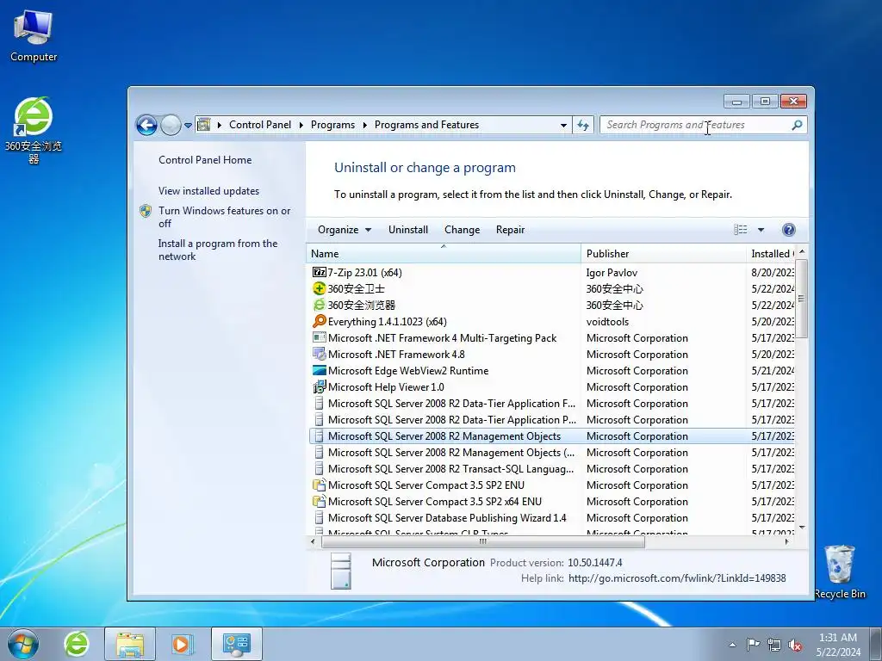Click Change in the toolbar
The image size is (882, 661).
click(x=462, y=229)
